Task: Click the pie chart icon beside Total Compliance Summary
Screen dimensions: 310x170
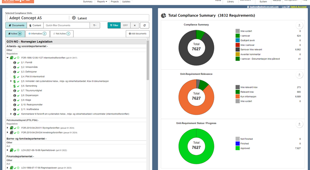Action: 164,15
